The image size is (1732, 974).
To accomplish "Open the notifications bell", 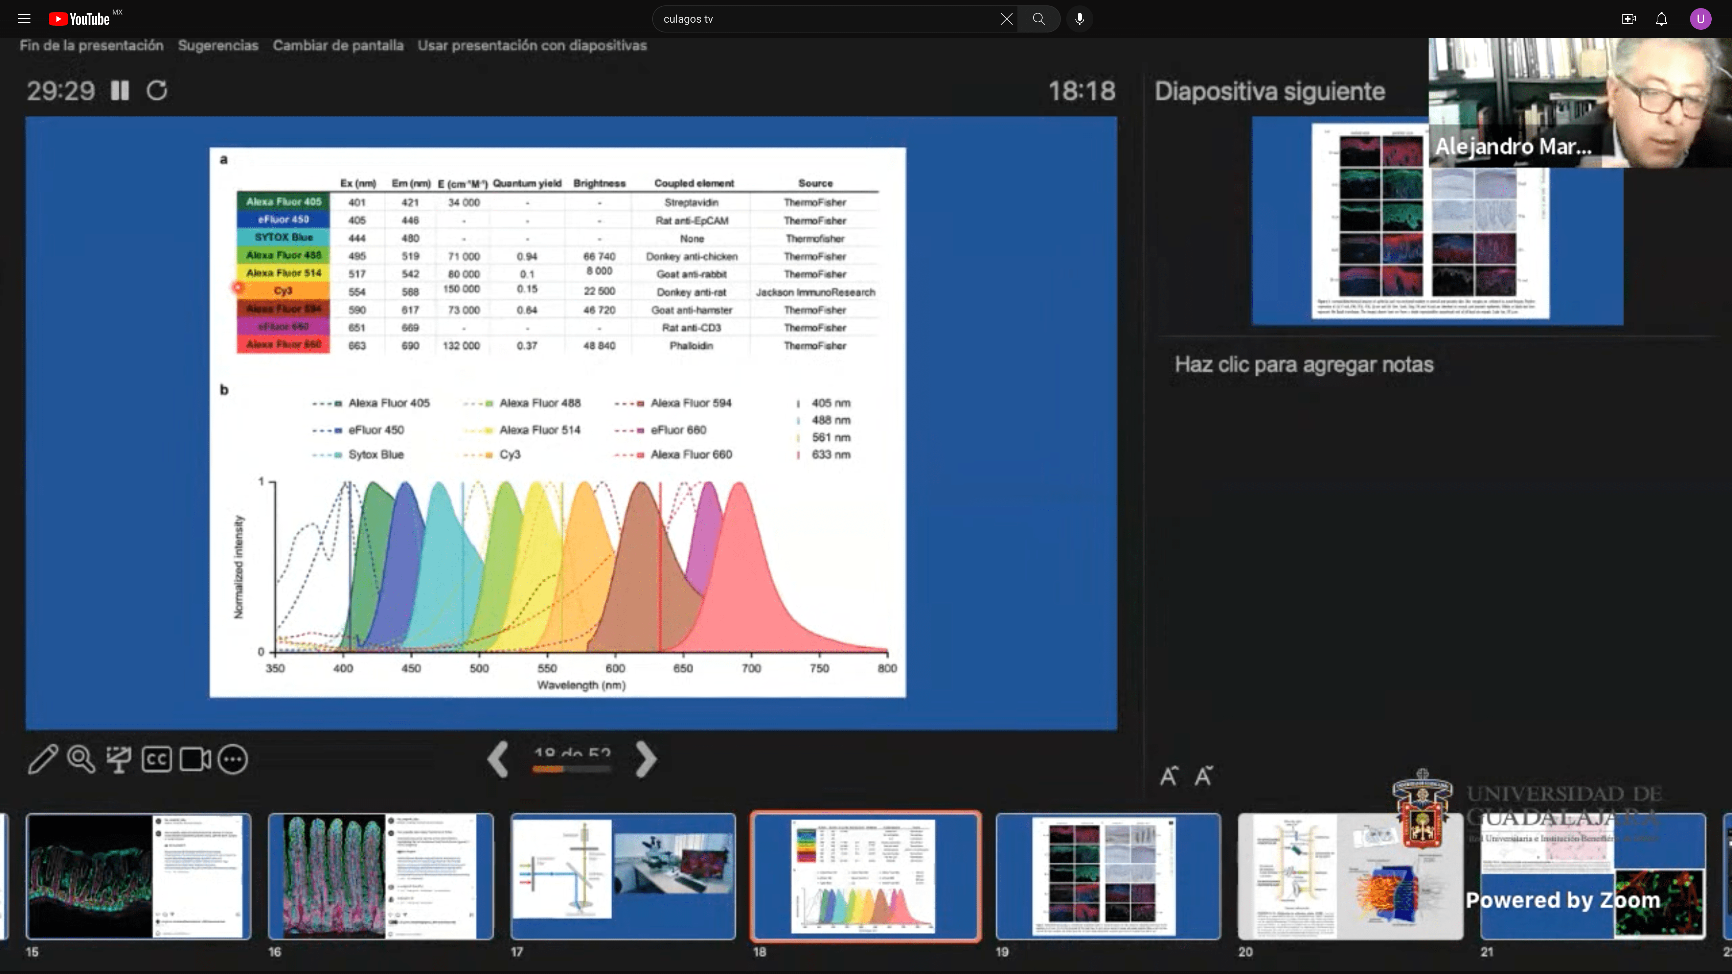I will point(1661,19).
